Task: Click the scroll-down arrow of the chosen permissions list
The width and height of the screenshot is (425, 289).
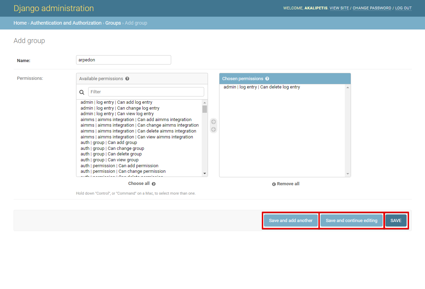Action: [x=348, y=174]
